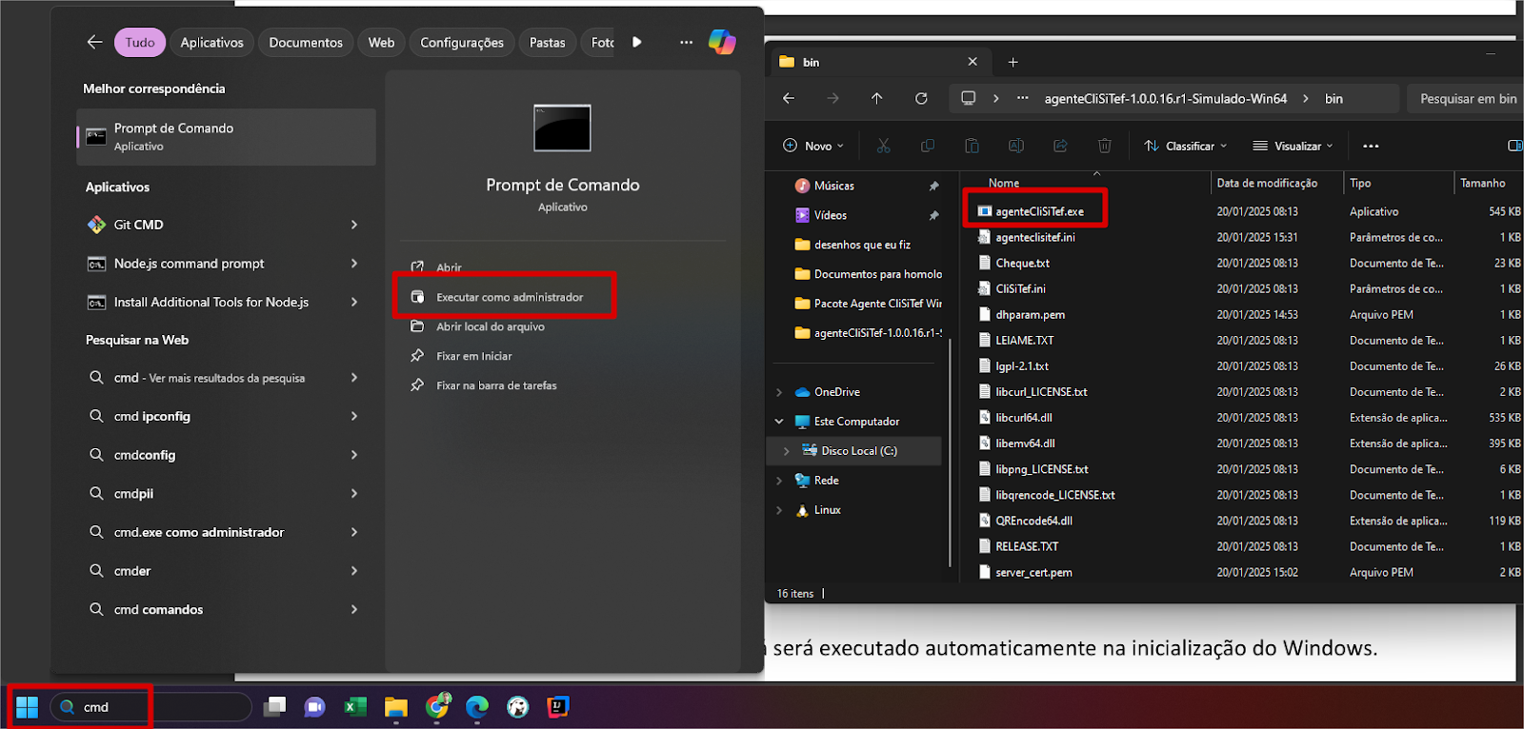1524x729 pixels.
Task: Click the Delete trash icon in Explorer toolbar
Action: point(1104,146)
